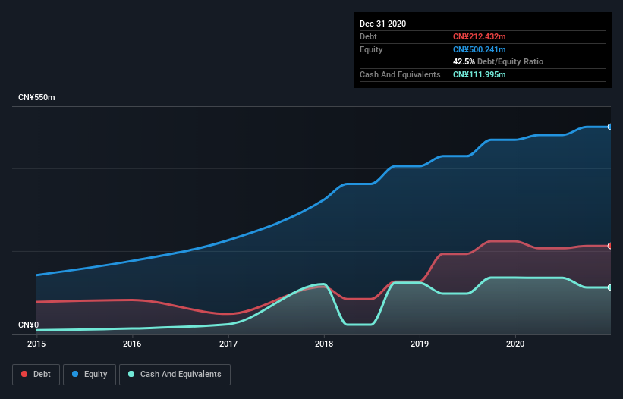This screenshot has width=623, height=399.
Task: Click the tooltip 'Equity' row label
Action: click(x=371, y=49)
